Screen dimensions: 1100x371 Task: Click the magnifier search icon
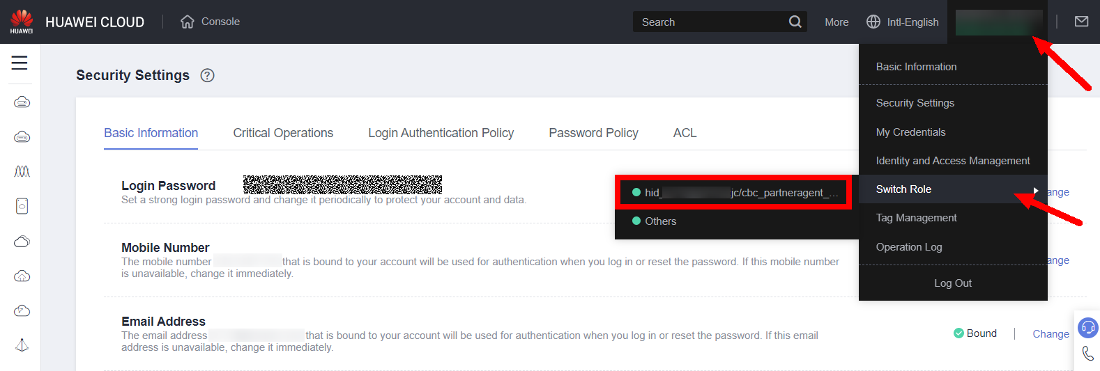tap(795, 22)
